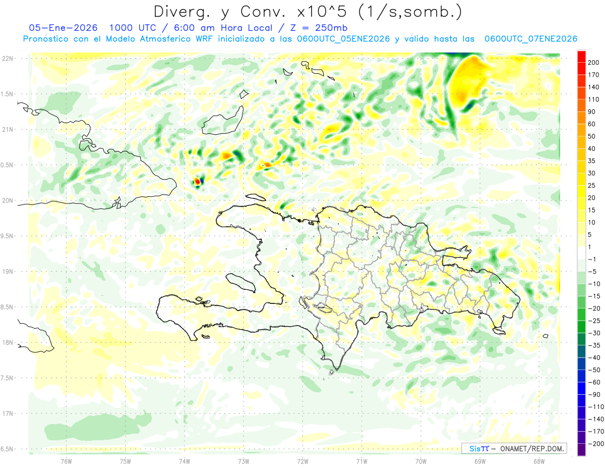The image size is (605, 468).
Task: Click the dark purple swatch at colorbar bottom
Action: [x=581, y=450]
